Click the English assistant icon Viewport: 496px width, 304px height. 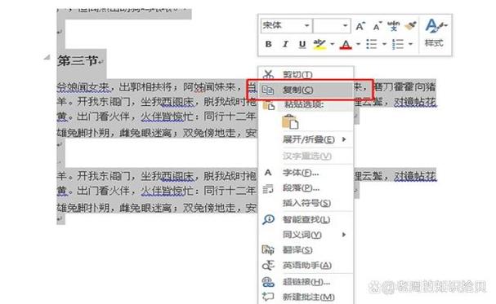(268, 266)
